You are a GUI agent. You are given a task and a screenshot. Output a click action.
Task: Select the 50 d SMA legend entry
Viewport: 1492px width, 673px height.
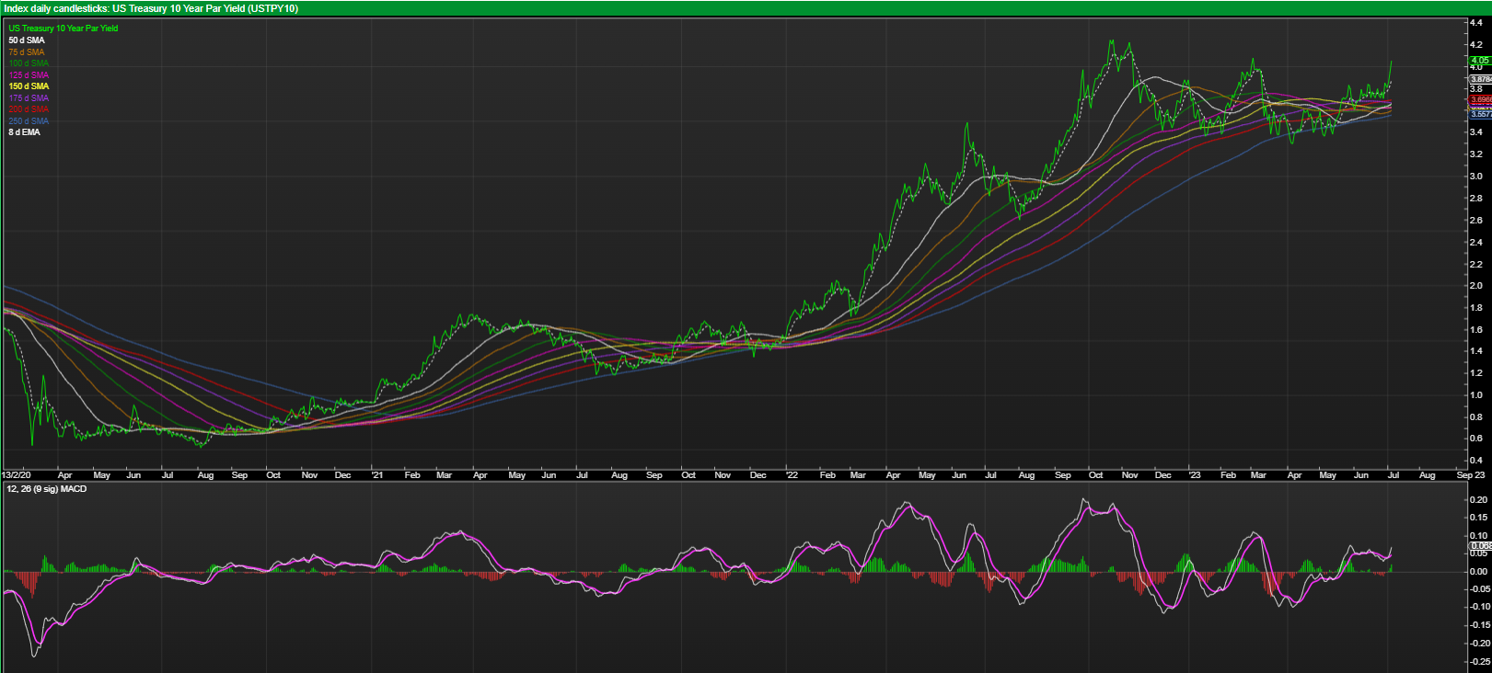(x=27, y=40)
